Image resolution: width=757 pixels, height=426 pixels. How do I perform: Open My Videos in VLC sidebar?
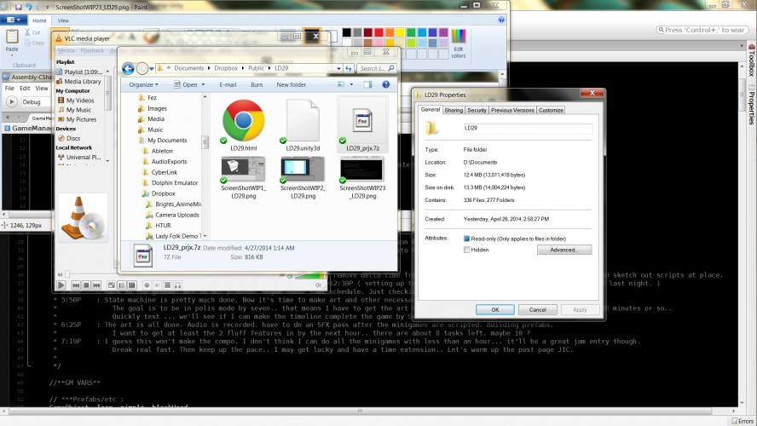coord(76,101)
